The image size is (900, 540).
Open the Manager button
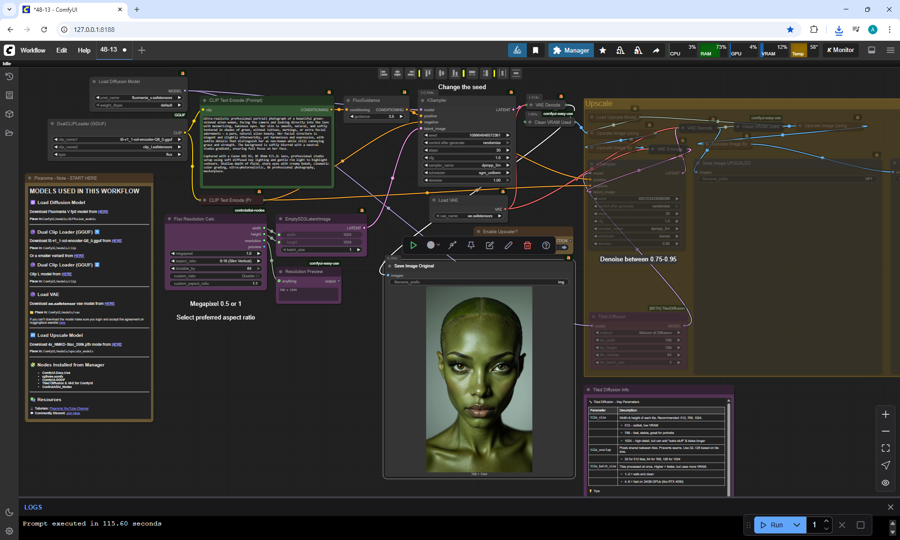point(571,50)
